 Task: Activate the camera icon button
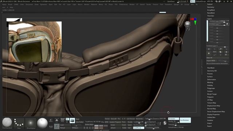72,120
